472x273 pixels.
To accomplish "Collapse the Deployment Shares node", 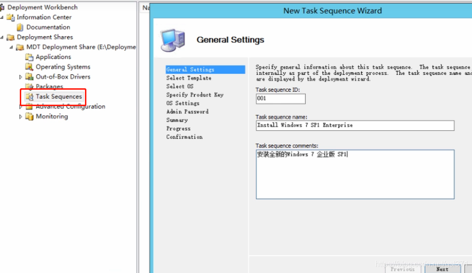I will [x=2, y=37].
